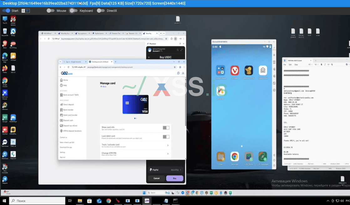
Task: Open Vivaldi app on the emulator
Action: 234,71
